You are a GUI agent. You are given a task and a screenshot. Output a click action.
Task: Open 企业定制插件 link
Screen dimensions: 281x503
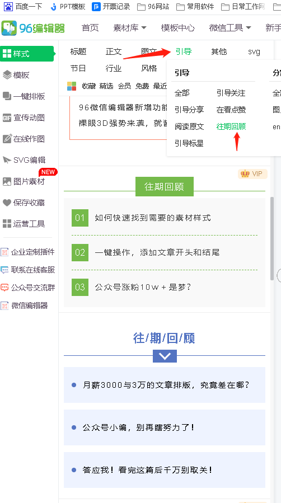tap(27, 252)
